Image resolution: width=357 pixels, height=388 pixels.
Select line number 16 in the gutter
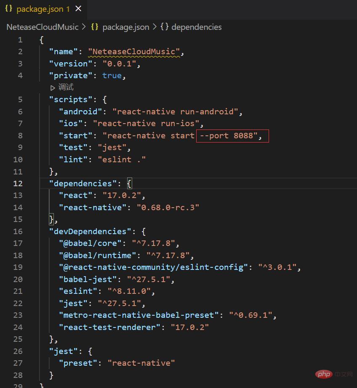18,232
